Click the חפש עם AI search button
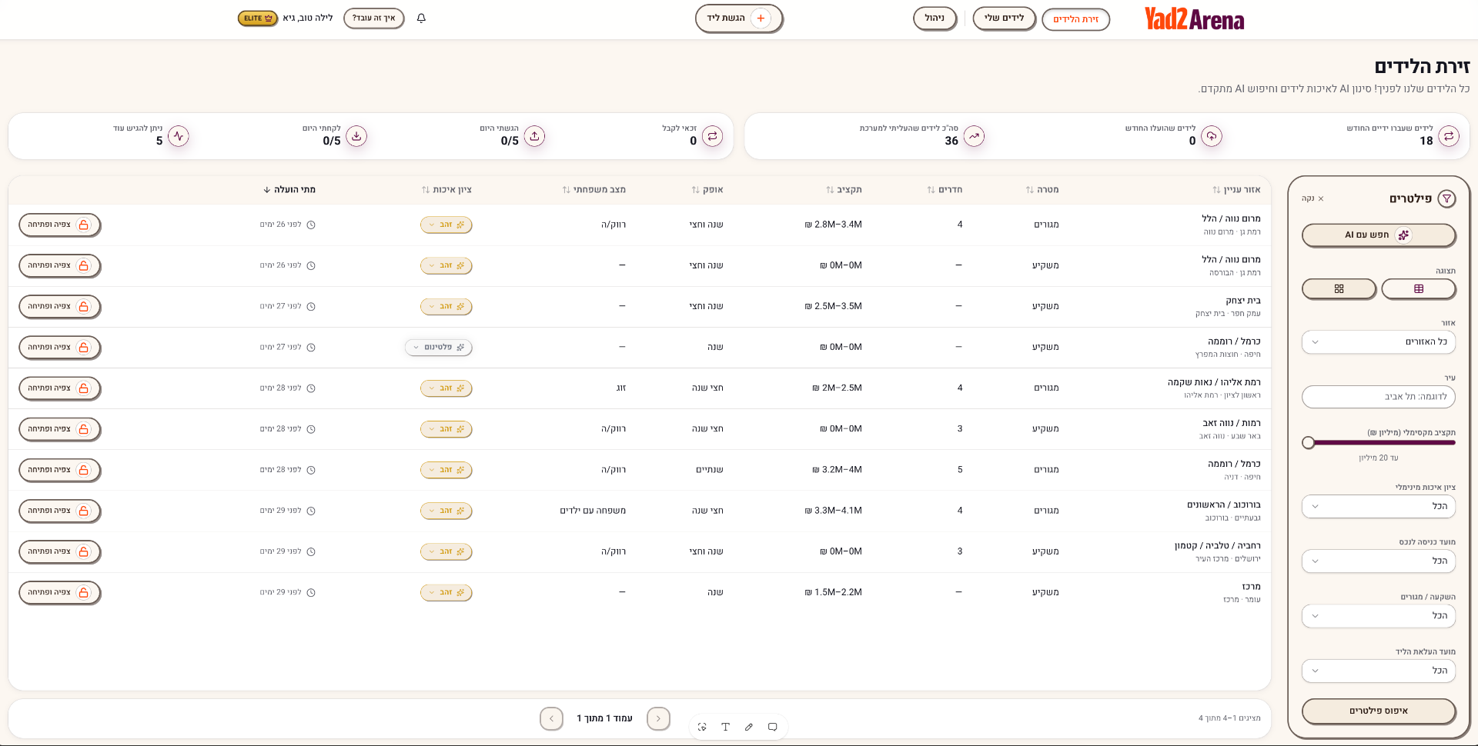1478x746 pixels. coord(1378,235)
